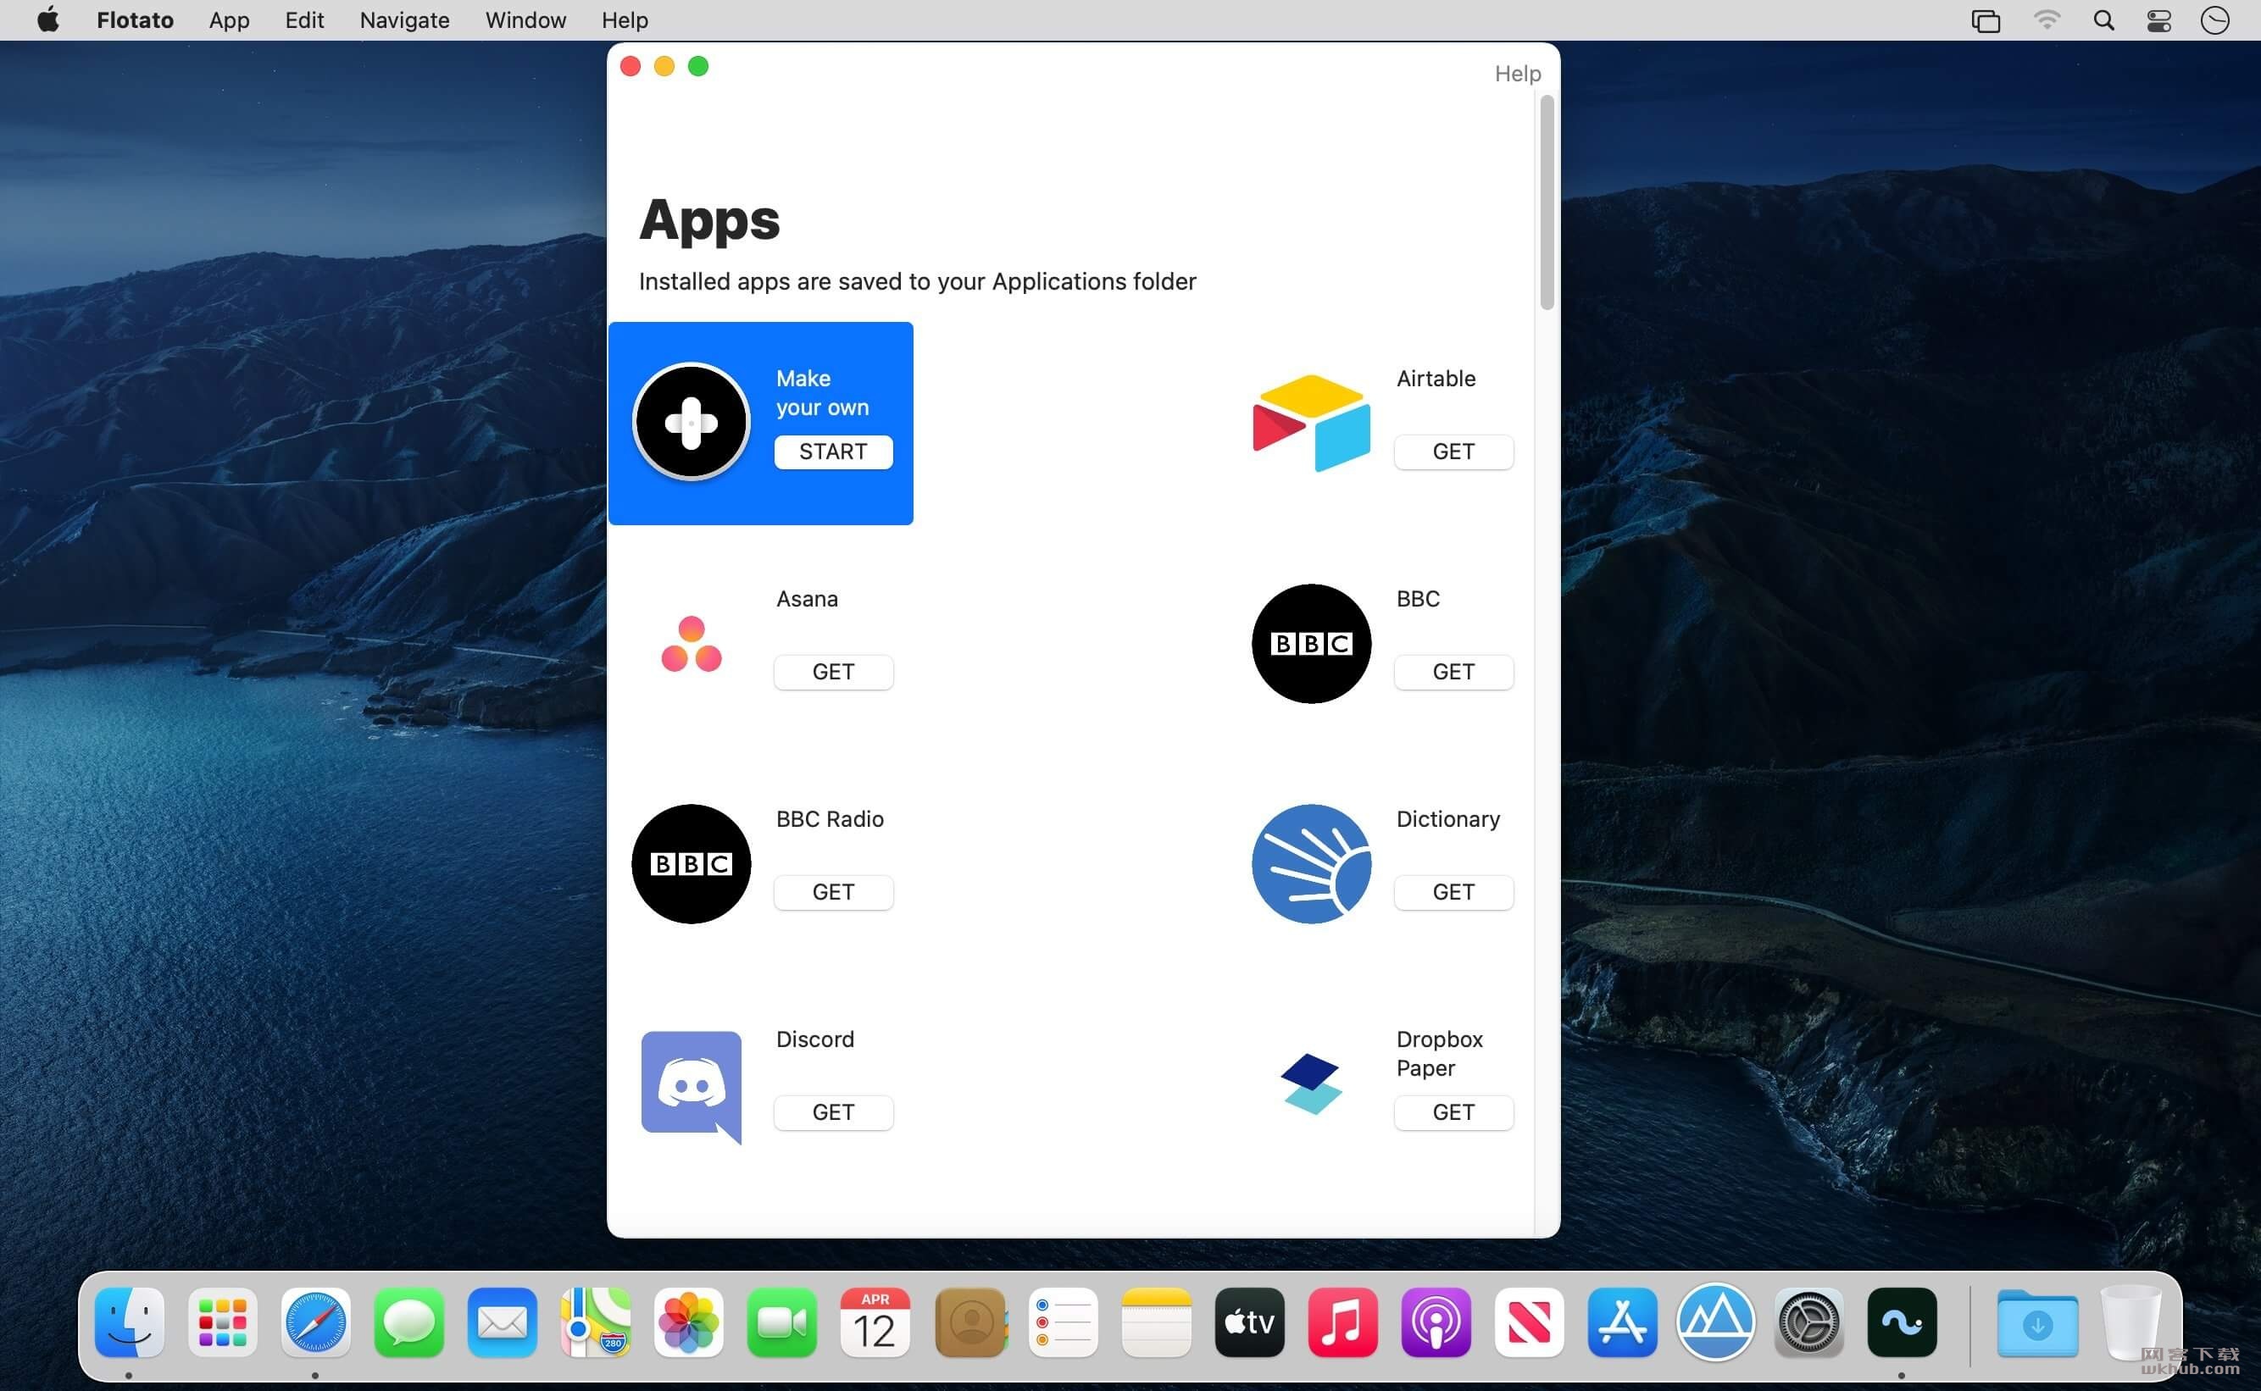
Task: Click the Flotato icon in the Dock
Action: coord(1903,1323)
